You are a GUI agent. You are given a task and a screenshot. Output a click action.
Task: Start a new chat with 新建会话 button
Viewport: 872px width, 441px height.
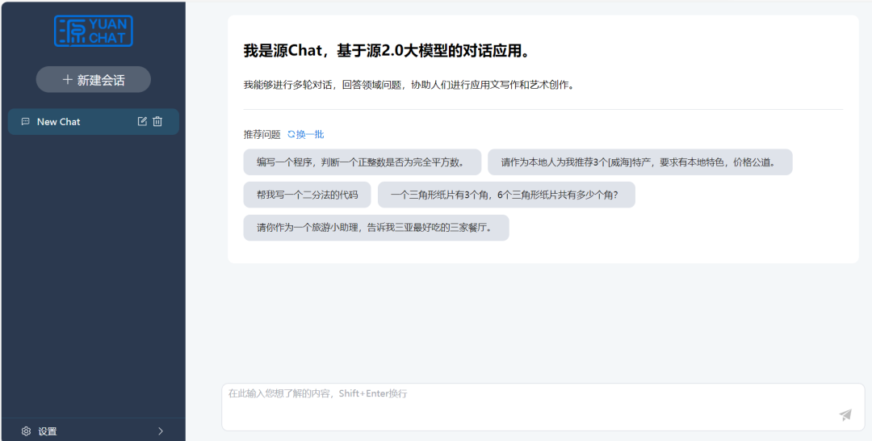[x=94, y=80]
